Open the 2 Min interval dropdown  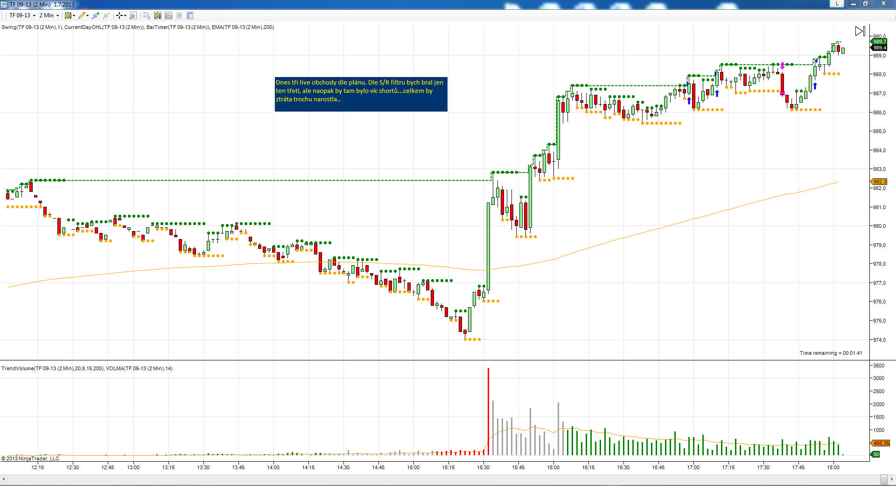tap(49, 15)
